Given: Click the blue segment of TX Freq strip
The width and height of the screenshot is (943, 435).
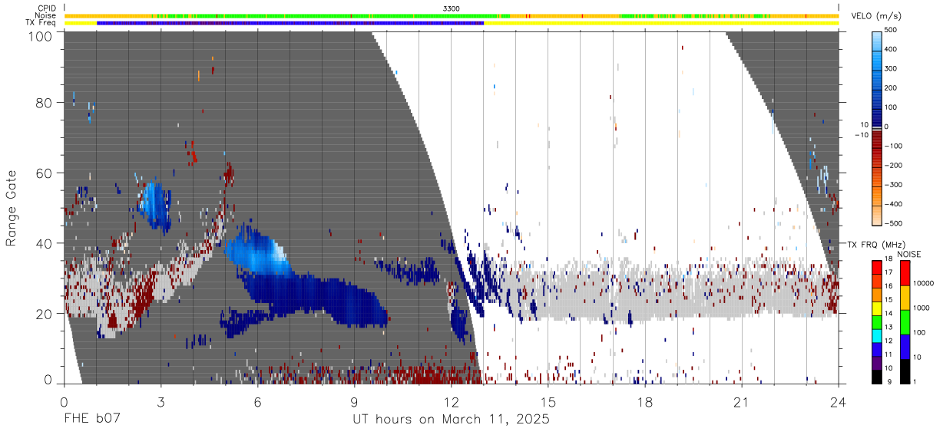Looking at the screenshot, I should (290, 23).
